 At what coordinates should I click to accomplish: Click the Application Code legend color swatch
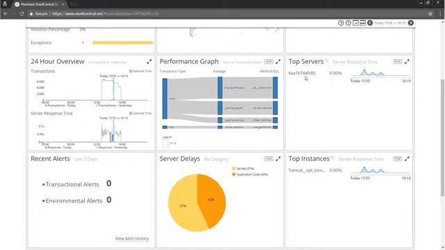(x=234, y=174)
